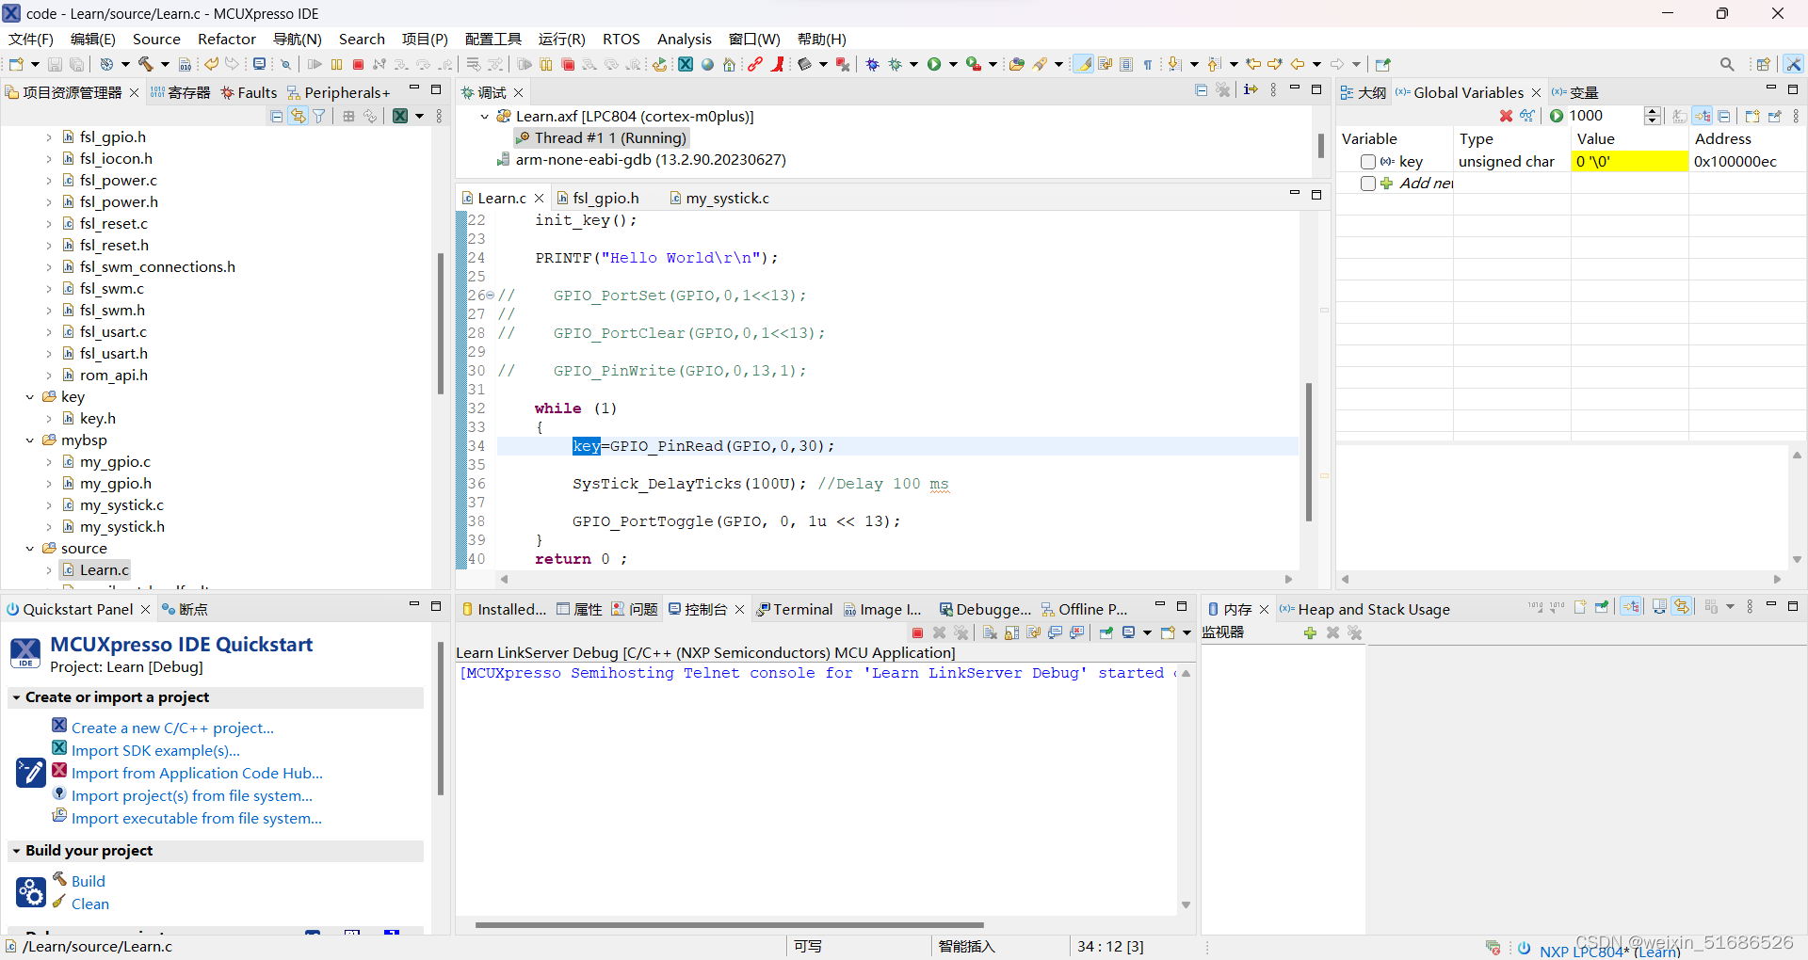Click the Search magnifier icon at top right
Screen dimensions: 1808x960
[1727, 64]
